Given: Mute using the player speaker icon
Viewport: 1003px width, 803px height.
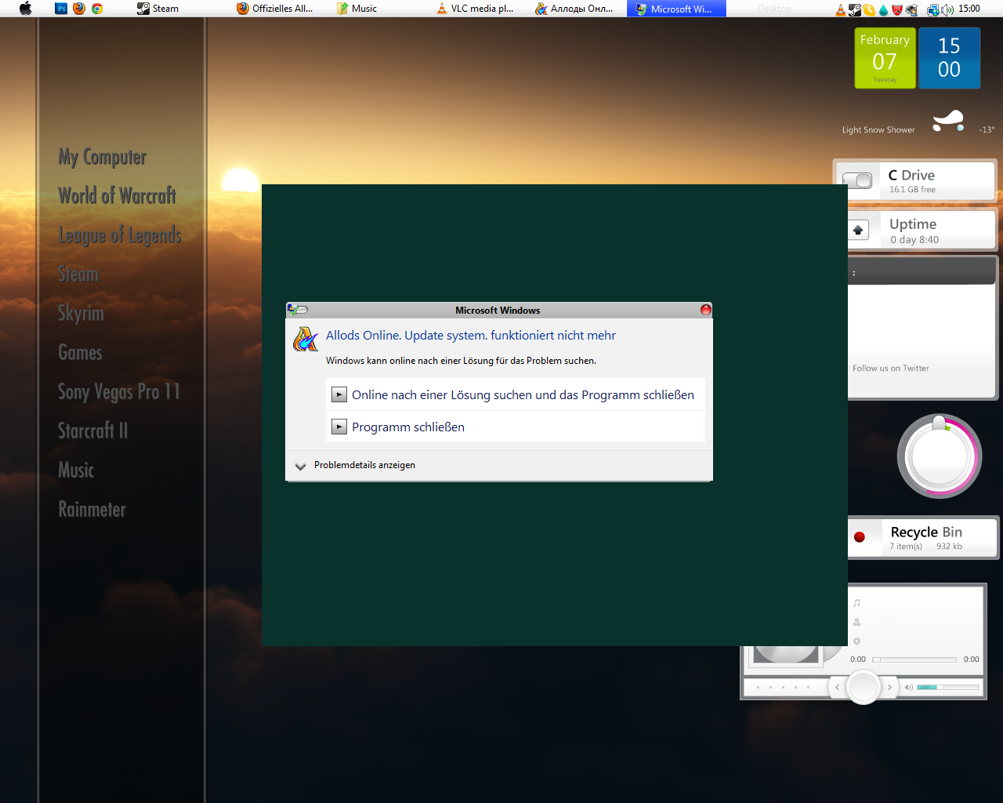Looking at the screenshot, I should coord(908,688).
